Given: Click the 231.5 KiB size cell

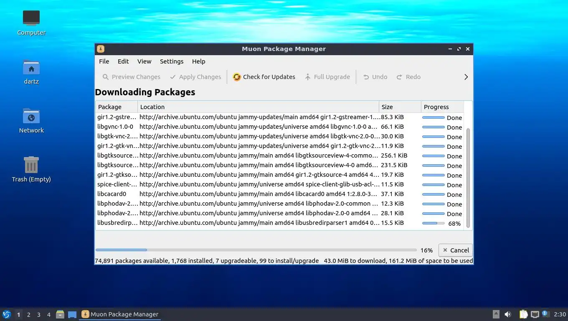Looking at the screenshot, I should (x=394, y=165).
